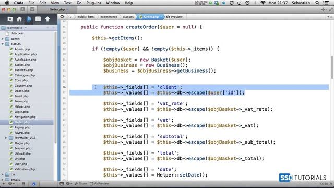This screenshot has height=188, width=334.
Task: Select Basket.php in the file list
Action: pos(22,65)
